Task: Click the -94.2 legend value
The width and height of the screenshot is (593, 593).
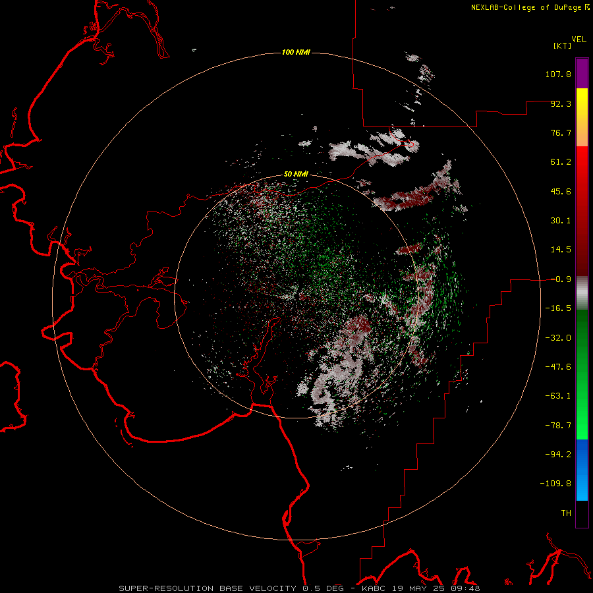Action: (x=558, y=455)
